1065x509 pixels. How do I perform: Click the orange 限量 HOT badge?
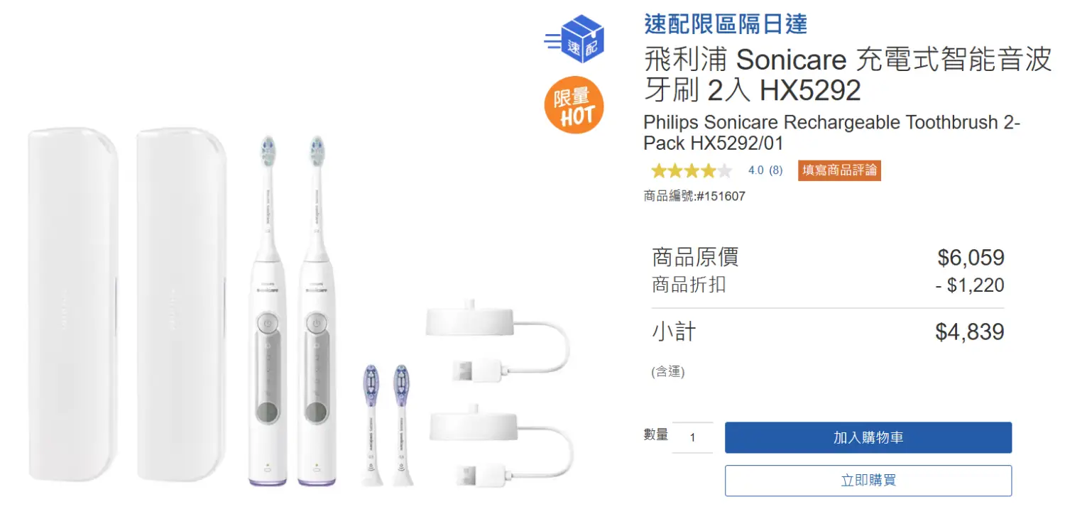574,105
